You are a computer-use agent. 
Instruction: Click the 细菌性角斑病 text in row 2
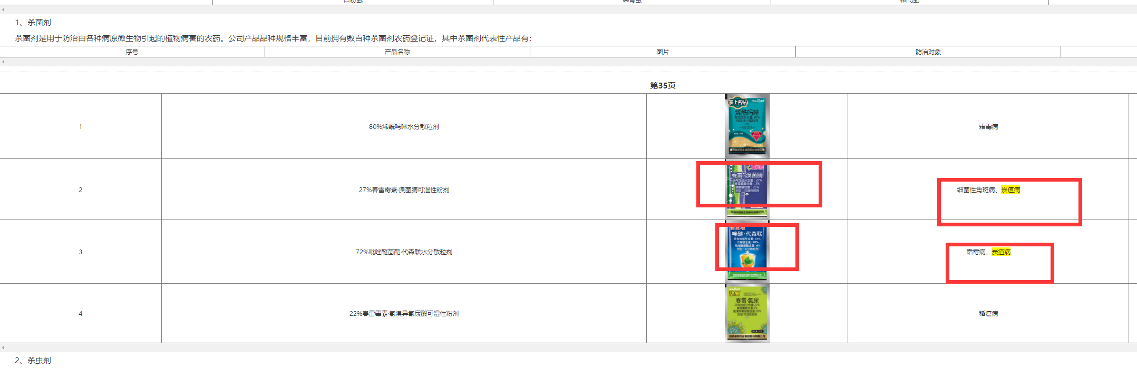(976, 190)
